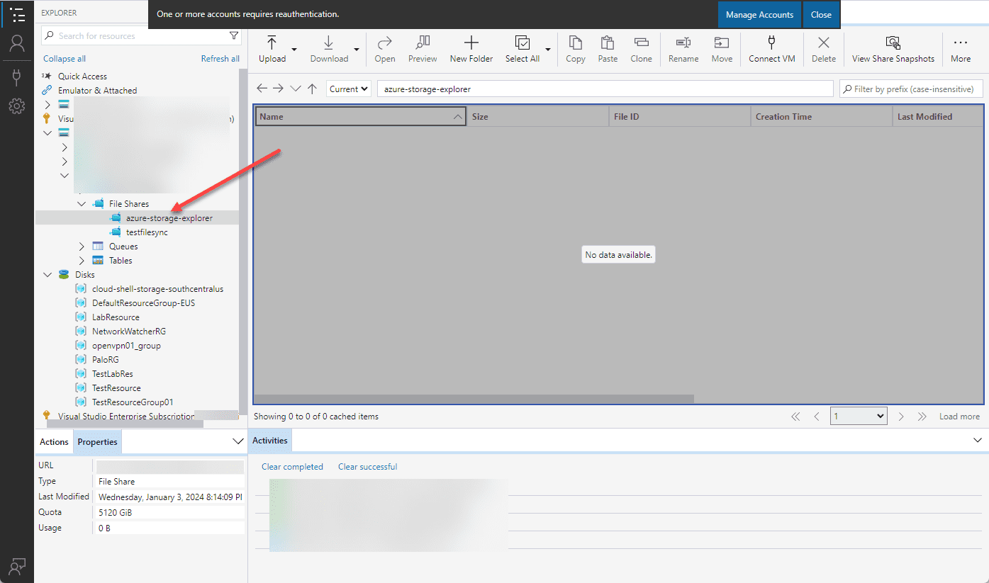This screenshot has width=989, height=583.
Task: Go to the last page of results
Action: click(x=922, y=417)
